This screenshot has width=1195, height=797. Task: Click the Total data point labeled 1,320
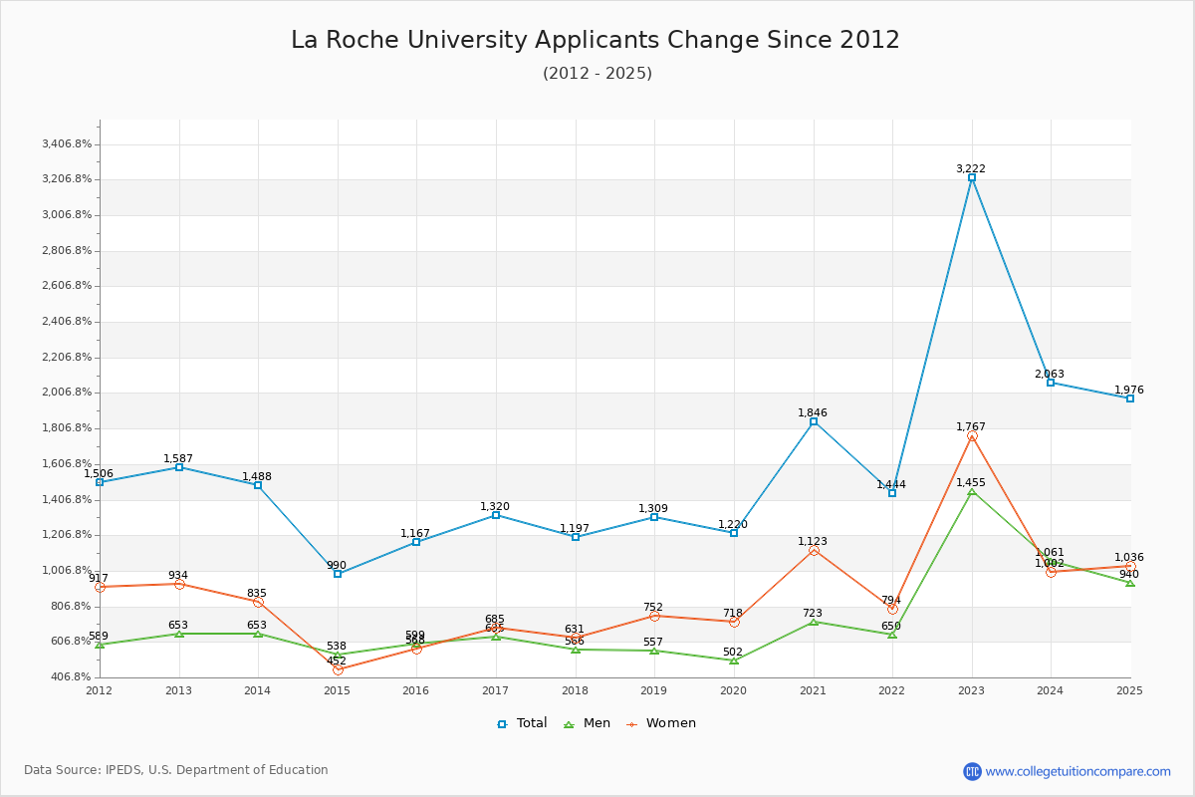click(496, 515)
